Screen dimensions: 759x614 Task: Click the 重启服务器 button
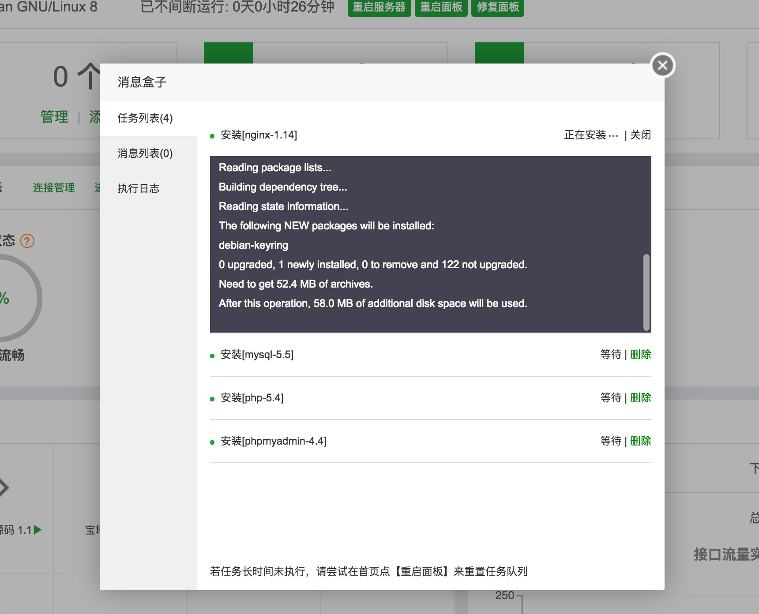379,7
